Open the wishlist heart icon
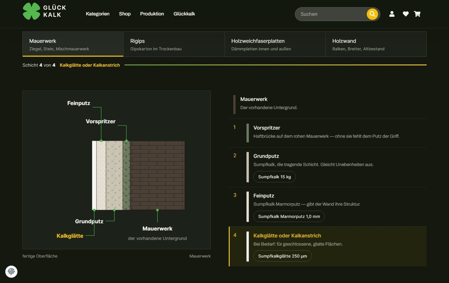The height and width of the screenshot is (283, 449). point(406,14)
